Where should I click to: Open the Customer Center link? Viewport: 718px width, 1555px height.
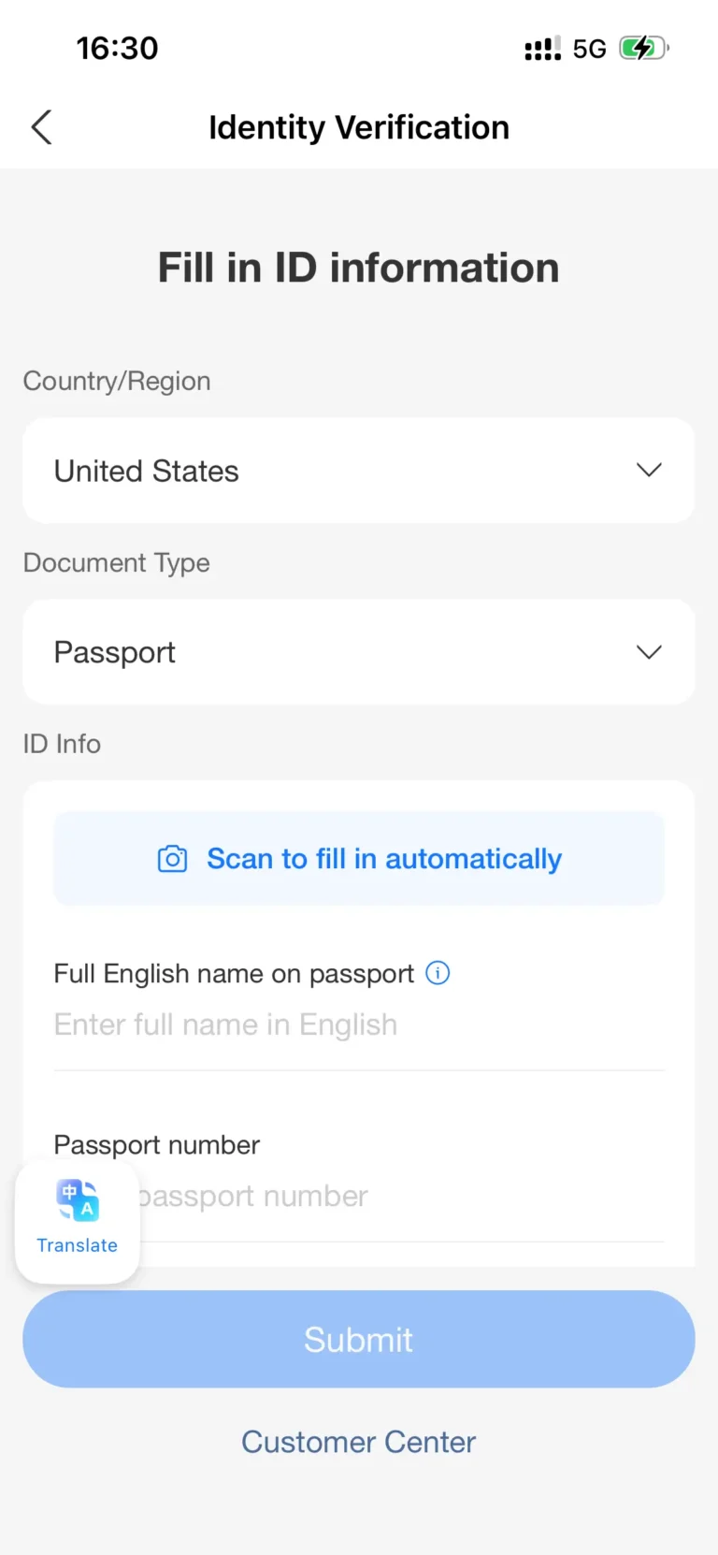point(359,1441)
